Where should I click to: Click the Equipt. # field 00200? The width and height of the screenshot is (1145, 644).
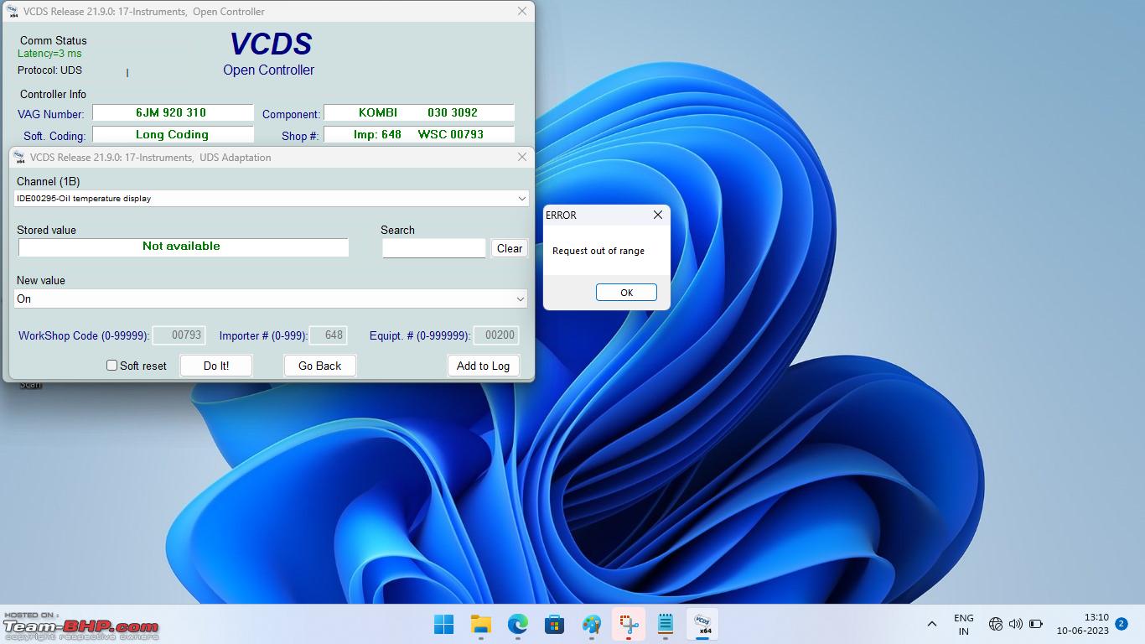coord(496,335)
